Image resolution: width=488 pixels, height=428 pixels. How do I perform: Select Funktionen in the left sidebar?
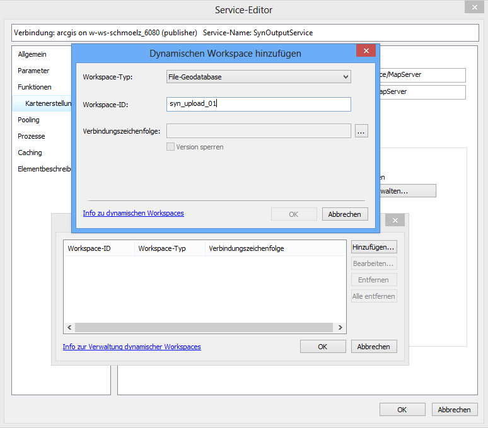tap(35, 87)
